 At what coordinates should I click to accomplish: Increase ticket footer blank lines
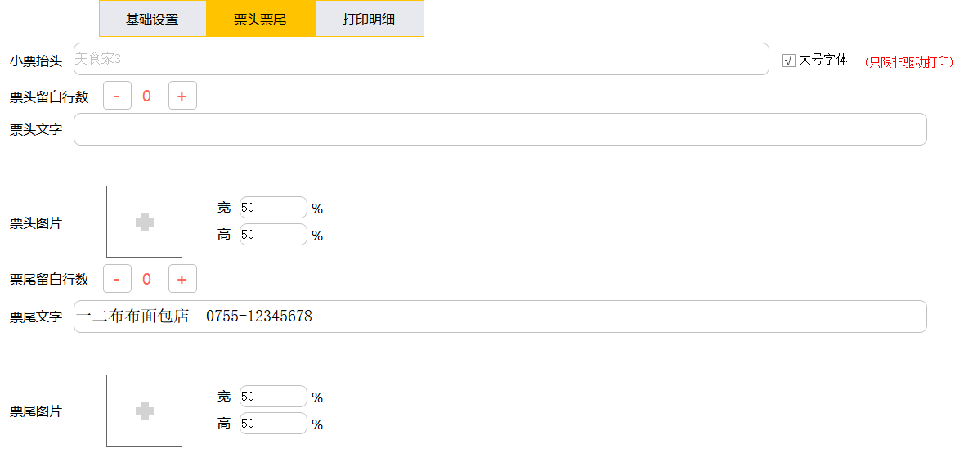click(182, 279)
